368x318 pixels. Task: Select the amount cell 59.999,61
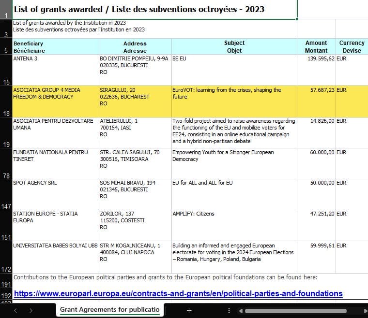pyautogui.click(x=316, y=257)
